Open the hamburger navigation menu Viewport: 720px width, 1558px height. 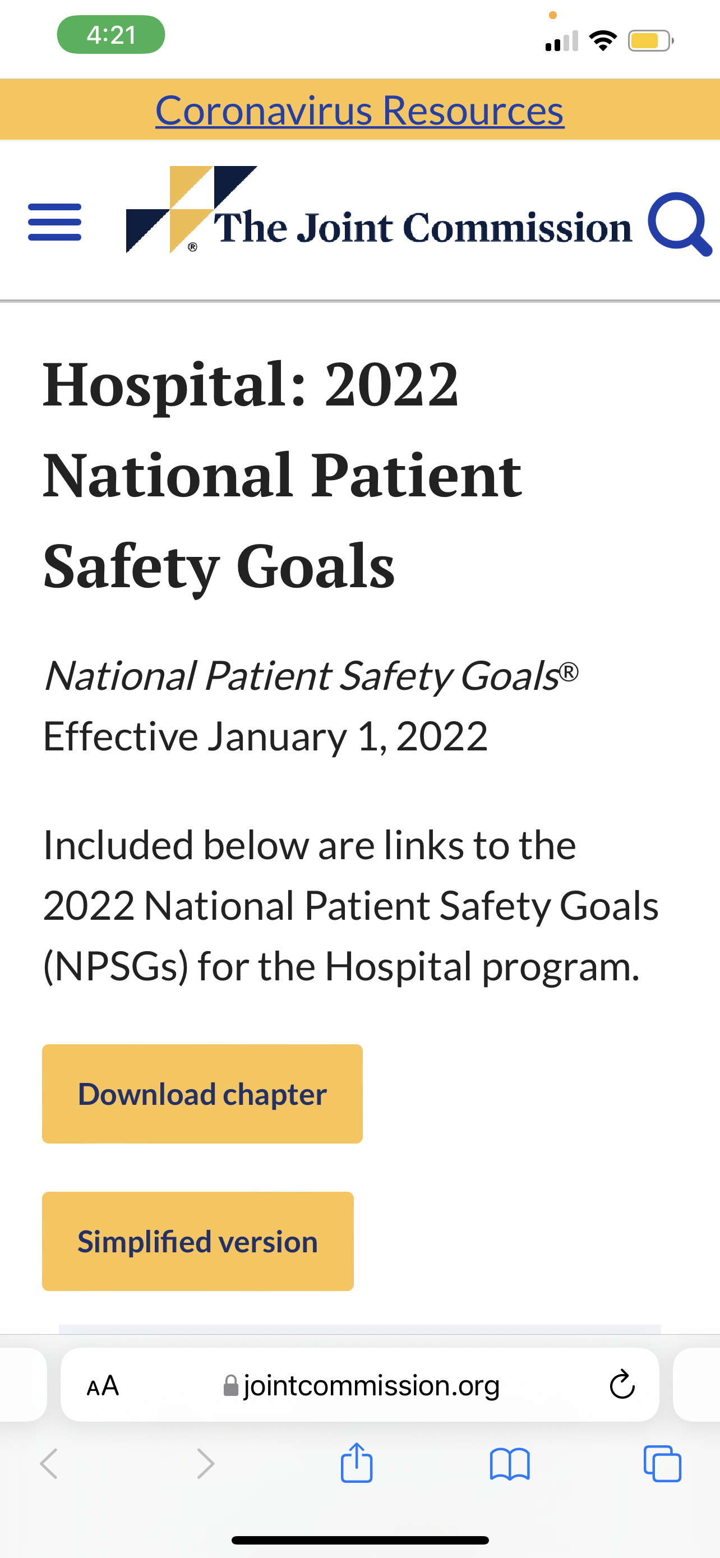tap(54, 222)
